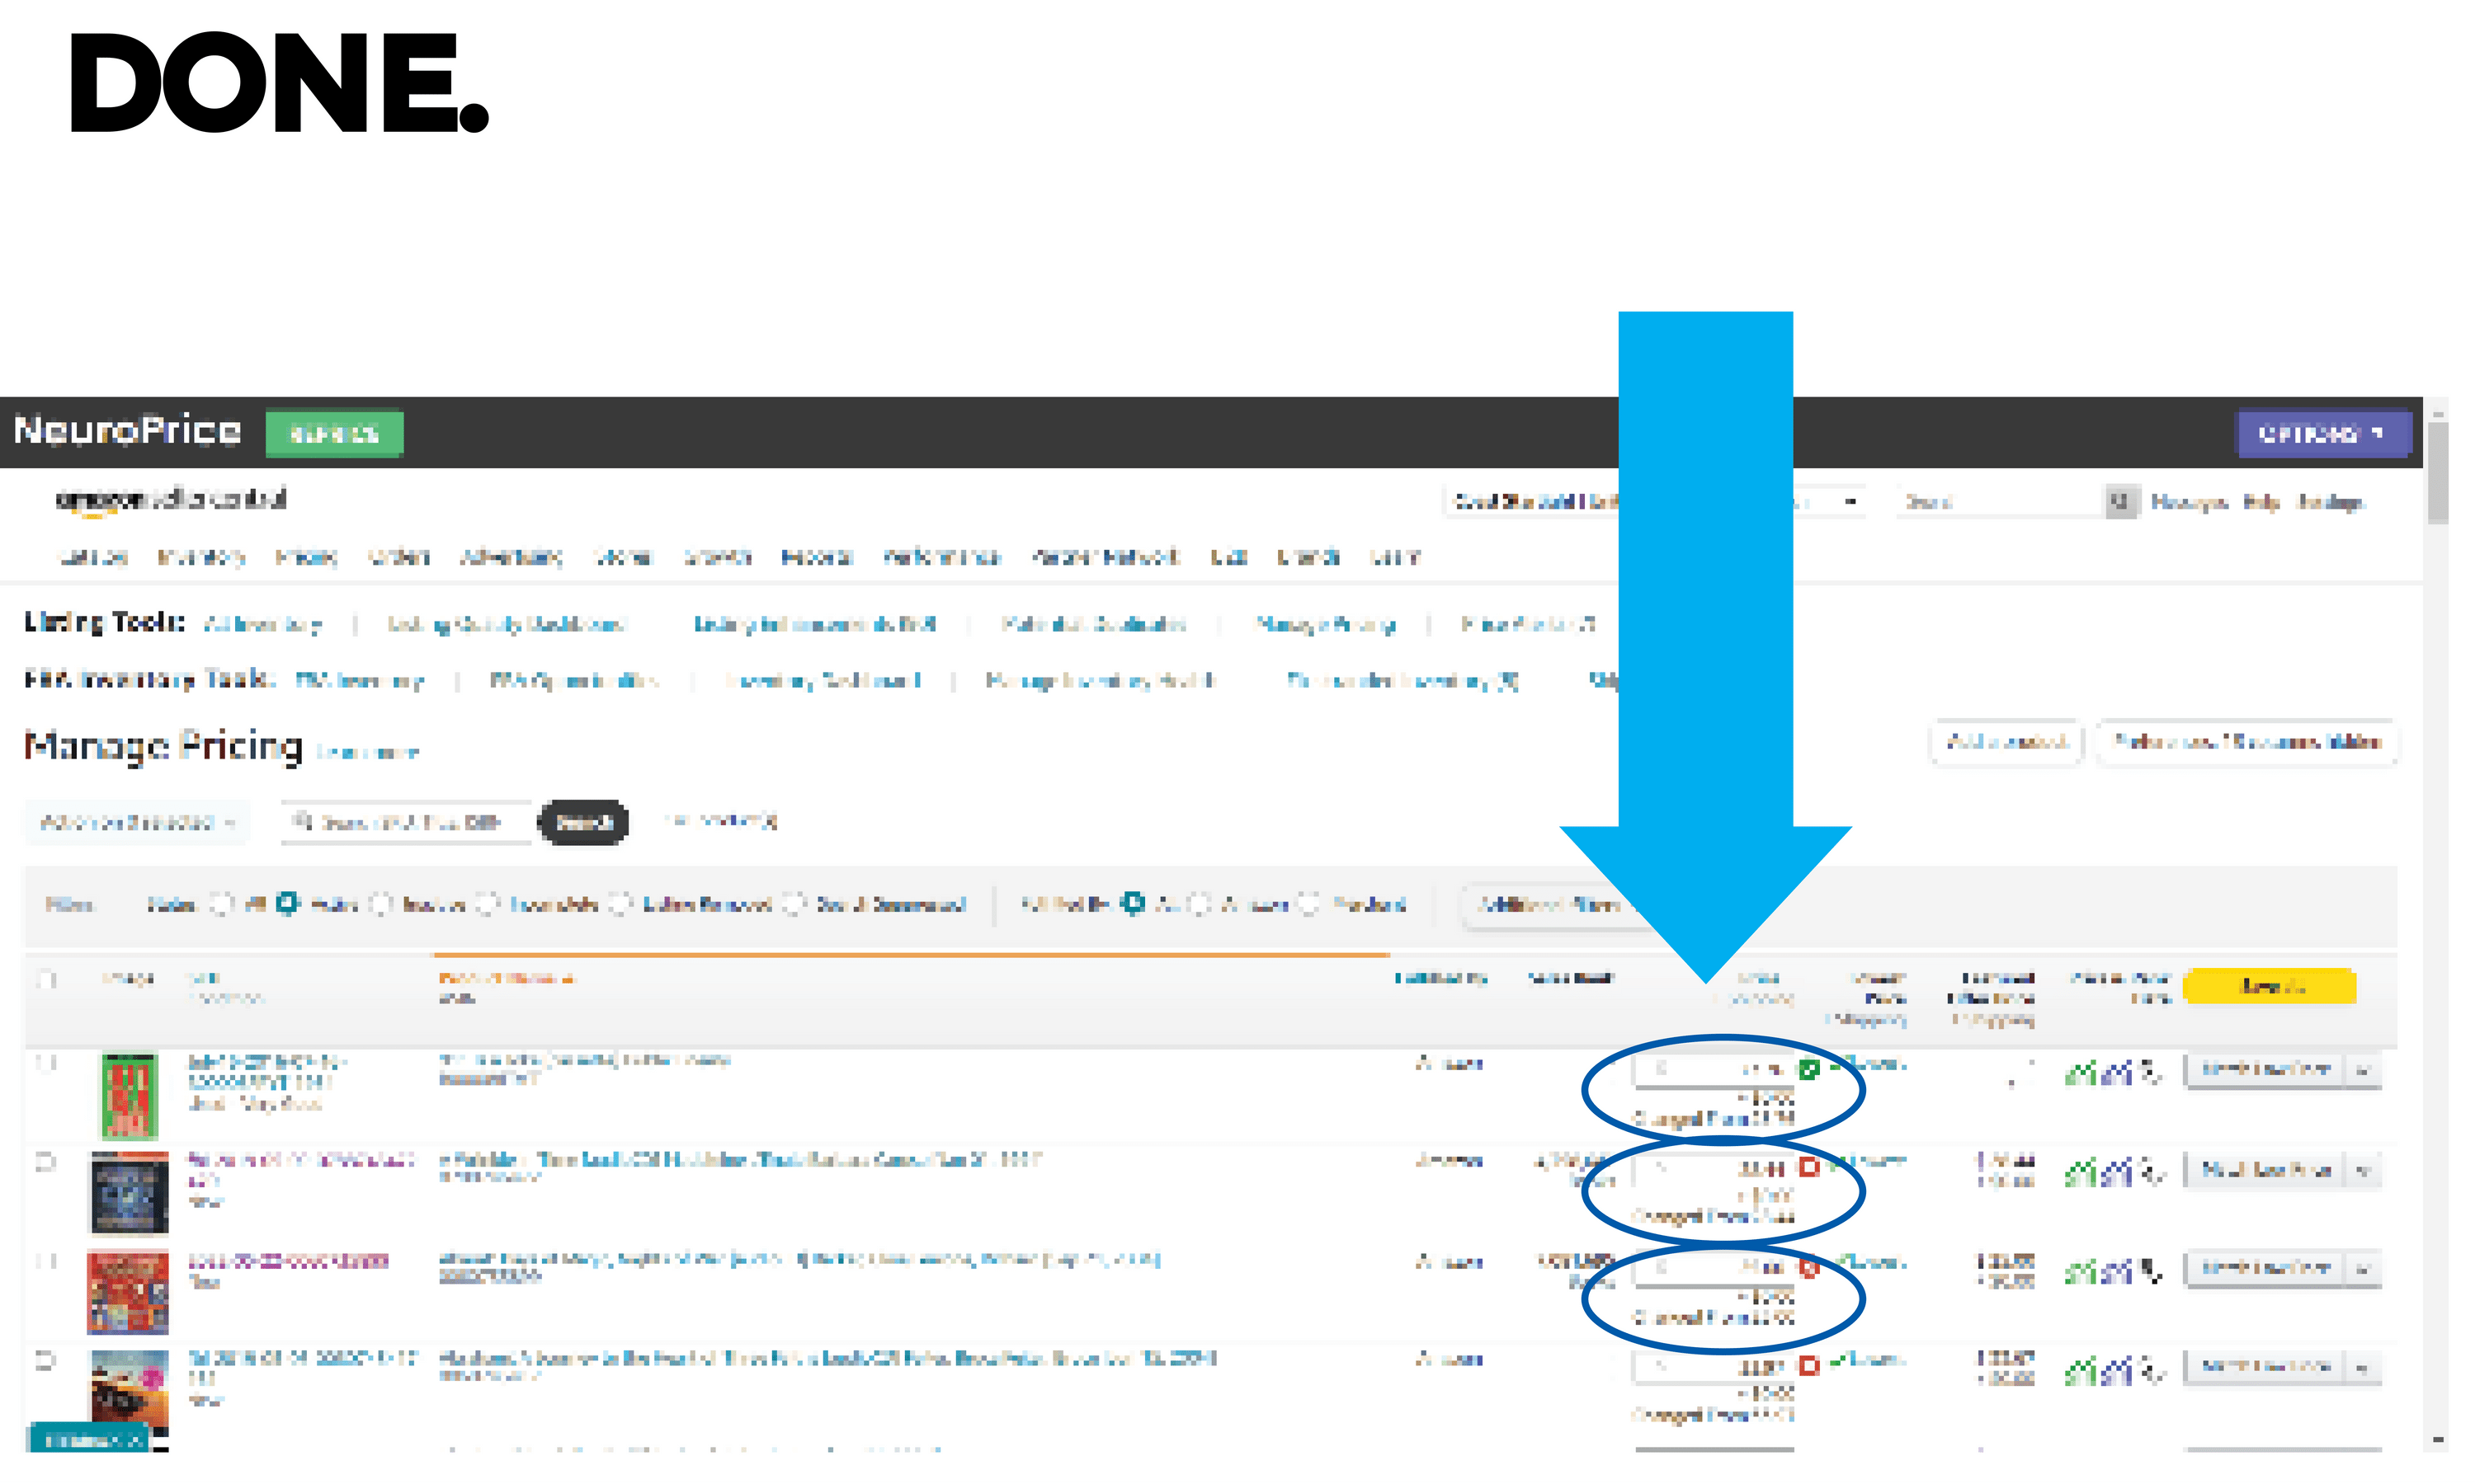Click green chart icon in fourth listing row
2475x1484 pixels.
[x=2080, y=1370]
